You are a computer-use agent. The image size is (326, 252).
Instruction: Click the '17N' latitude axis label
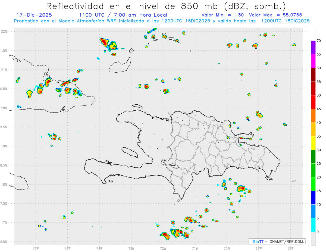[5, 223]
